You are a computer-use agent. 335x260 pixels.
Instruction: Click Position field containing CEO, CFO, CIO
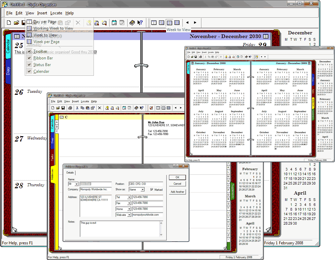coord(146,184)
